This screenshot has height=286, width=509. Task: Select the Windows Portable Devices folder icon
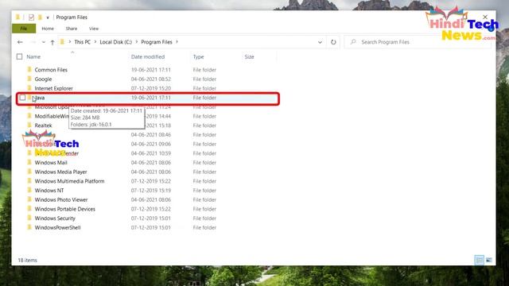pos(29,209)
